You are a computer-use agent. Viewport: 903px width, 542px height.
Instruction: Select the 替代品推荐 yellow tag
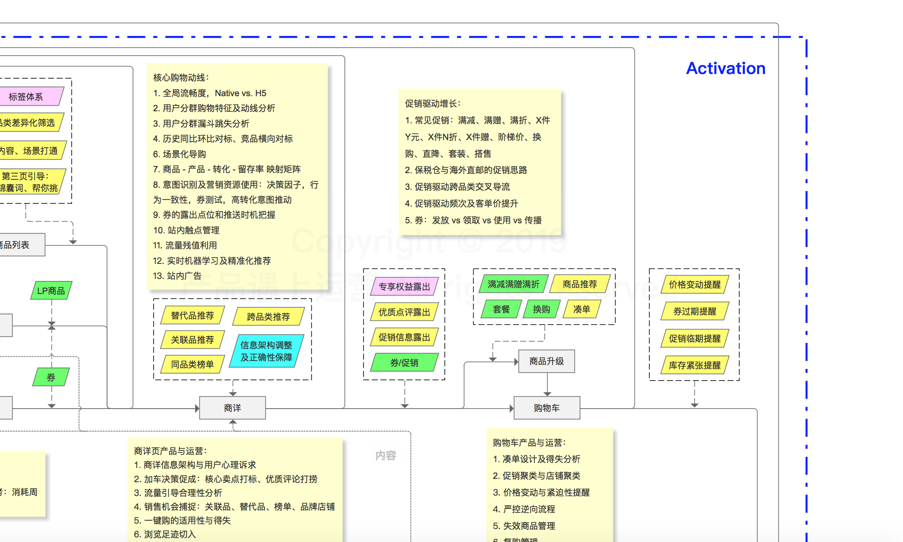(x=192, y=315)
